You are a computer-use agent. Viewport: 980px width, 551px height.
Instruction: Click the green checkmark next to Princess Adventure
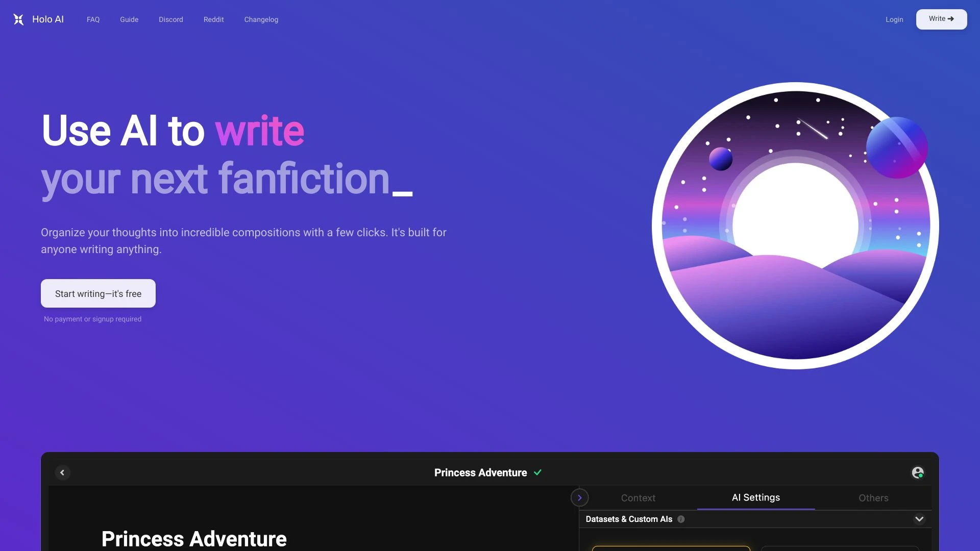(538, 472)
